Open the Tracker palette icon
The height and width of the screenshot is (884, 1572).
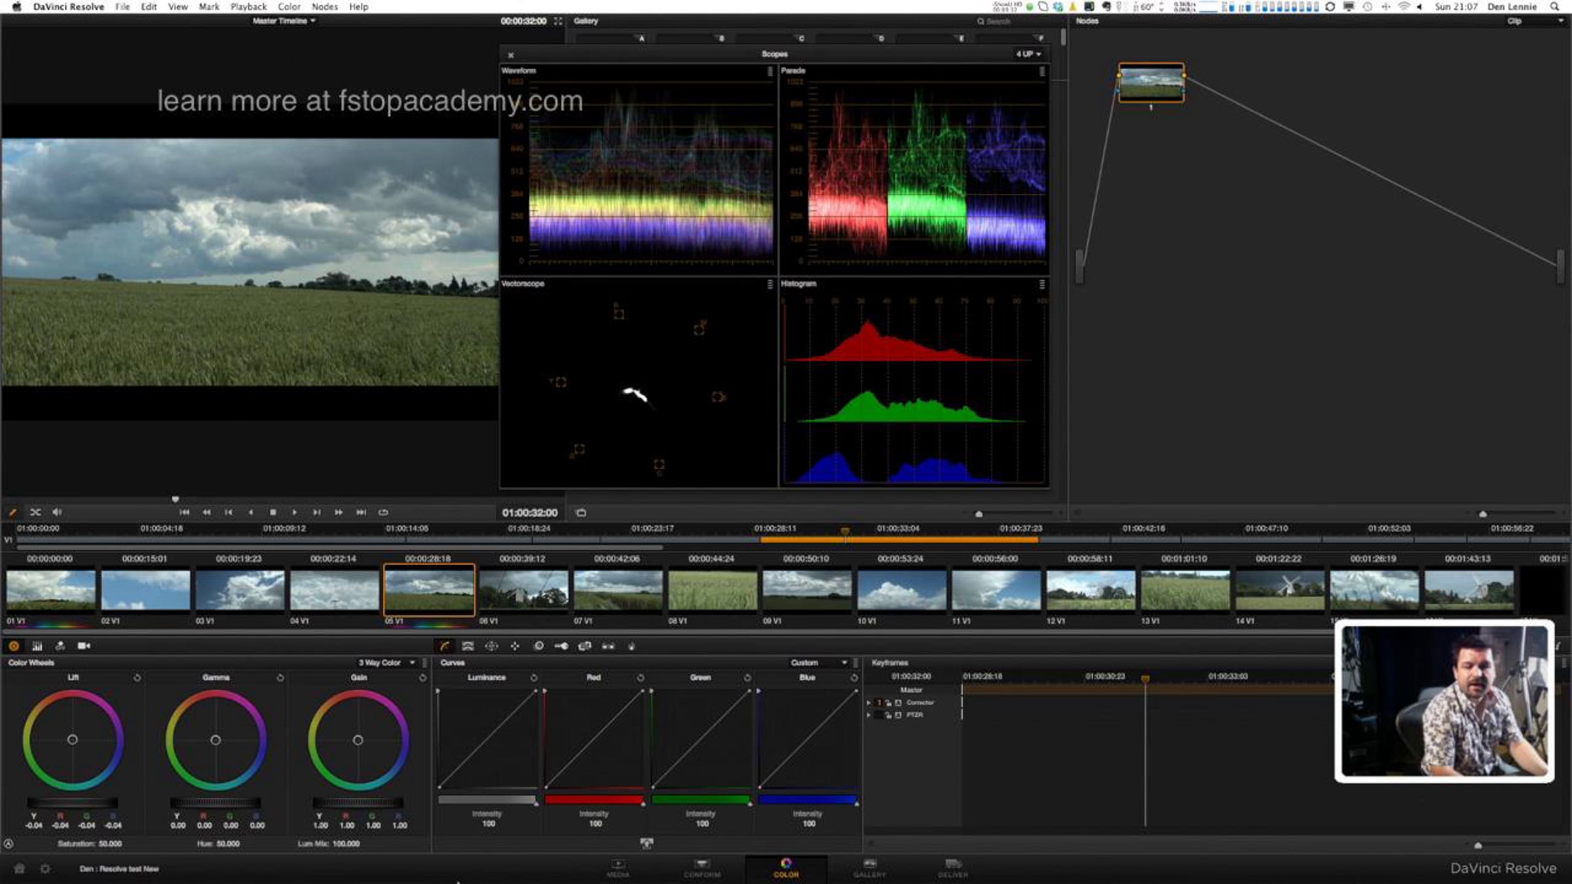tap(515, 646)
